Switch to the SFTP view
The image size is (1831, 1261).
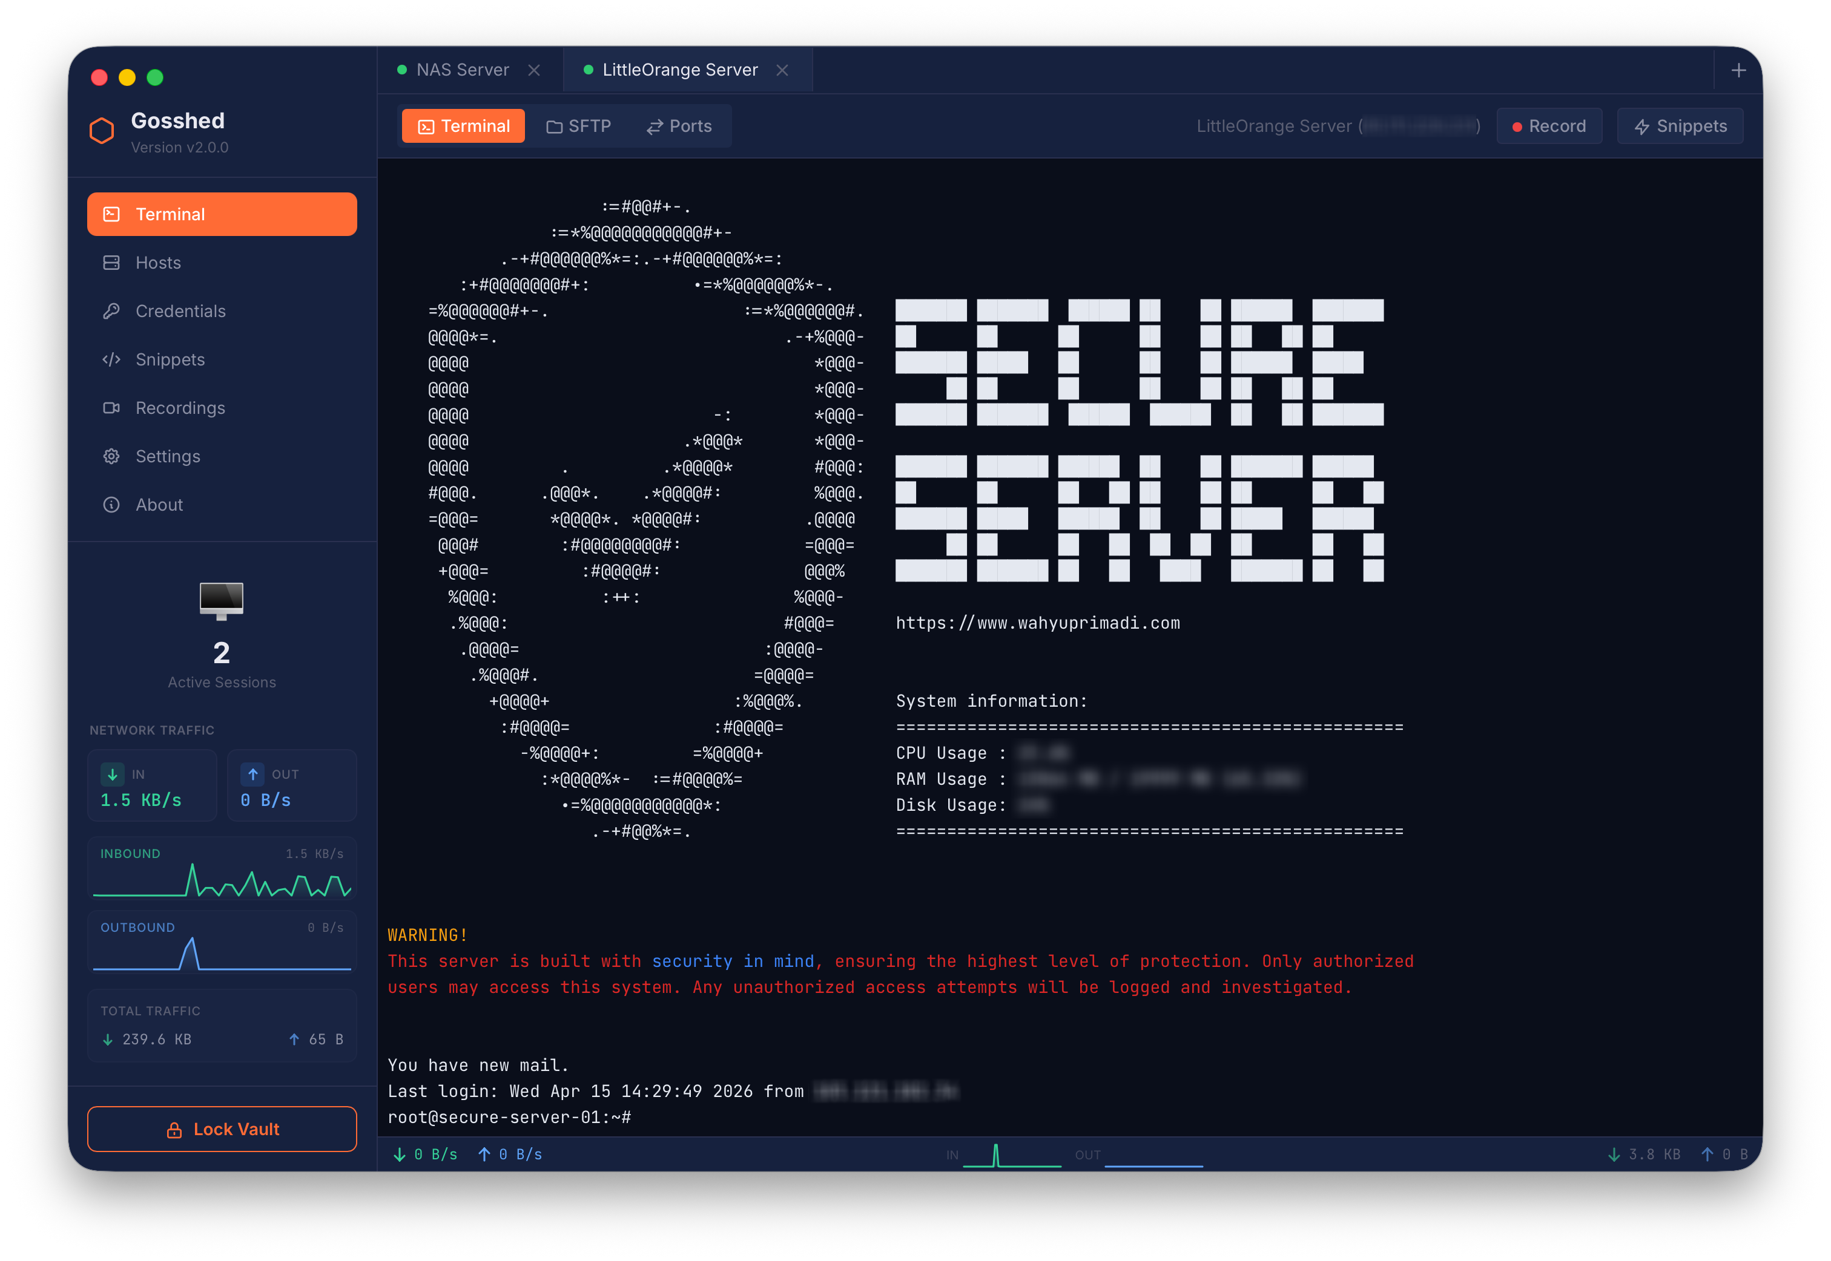coord(579,126)
